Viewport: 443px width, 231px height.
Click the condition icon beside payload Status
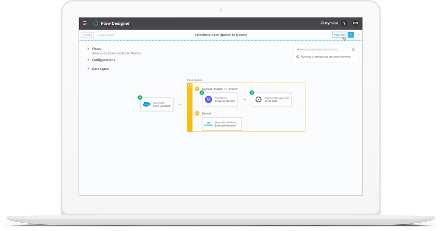(x=197, y=89)
